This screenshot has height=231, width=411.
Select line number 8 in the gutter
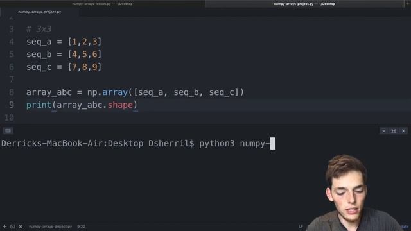[x=12, y=92]
